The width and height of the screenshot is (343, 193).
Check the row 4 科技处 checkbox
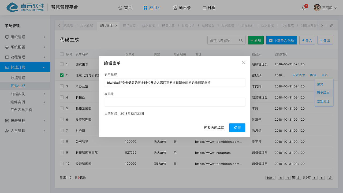[x=62, y=97]
